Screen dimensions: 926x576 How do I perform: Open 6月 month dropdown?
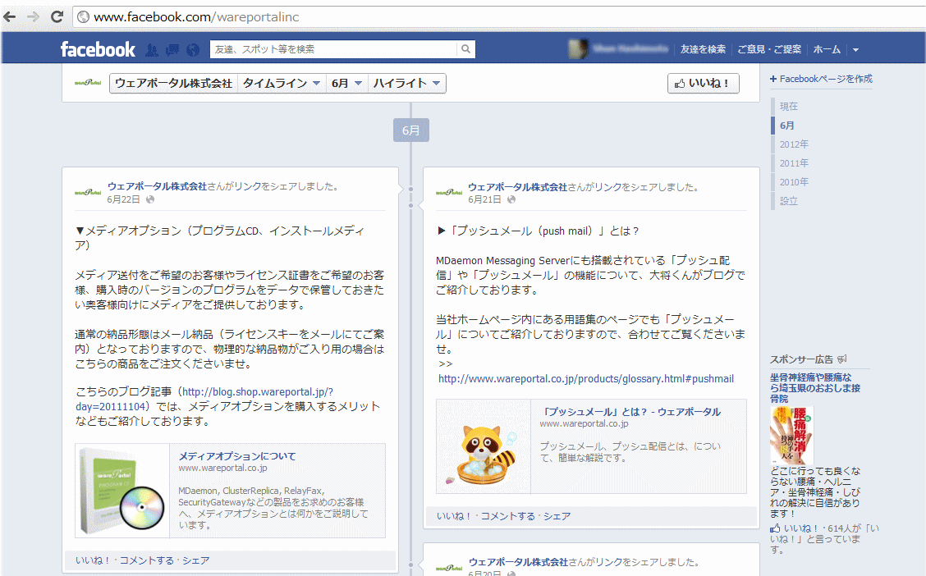point(346,83)
